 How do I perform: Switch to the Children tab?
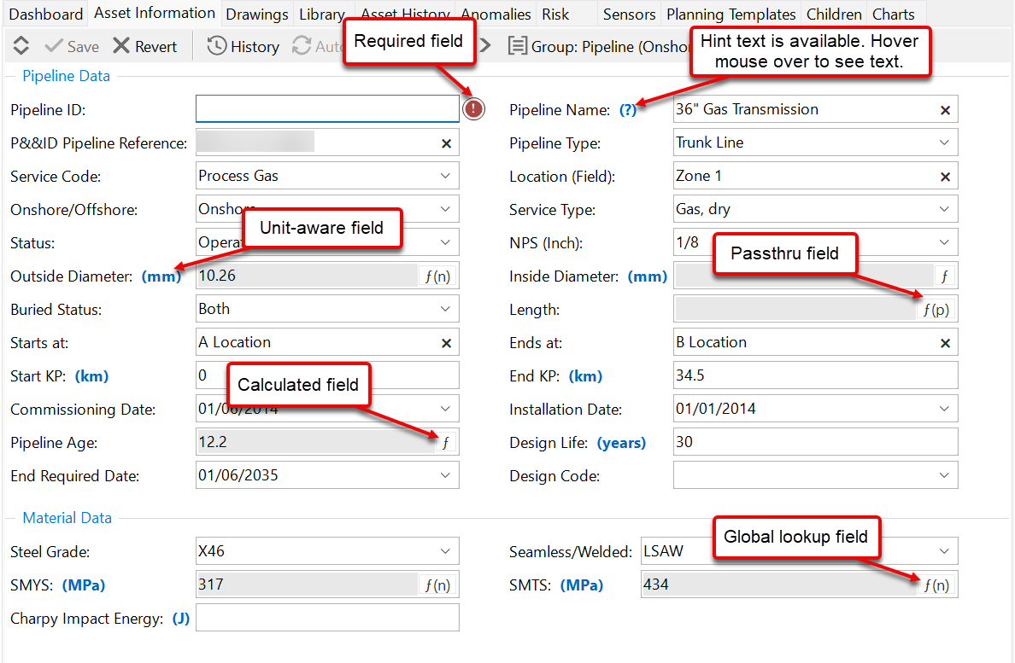(834, 14)
